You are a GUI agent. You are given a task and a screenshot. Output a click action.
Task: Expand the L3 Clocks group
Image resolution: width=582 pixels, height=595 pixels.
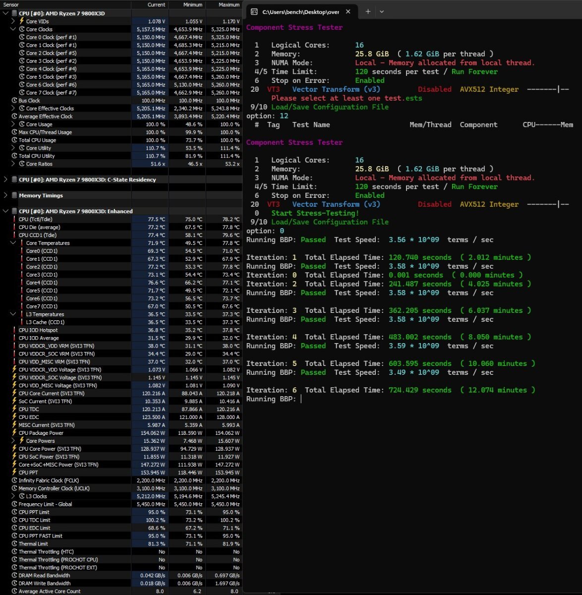point(13,496)
